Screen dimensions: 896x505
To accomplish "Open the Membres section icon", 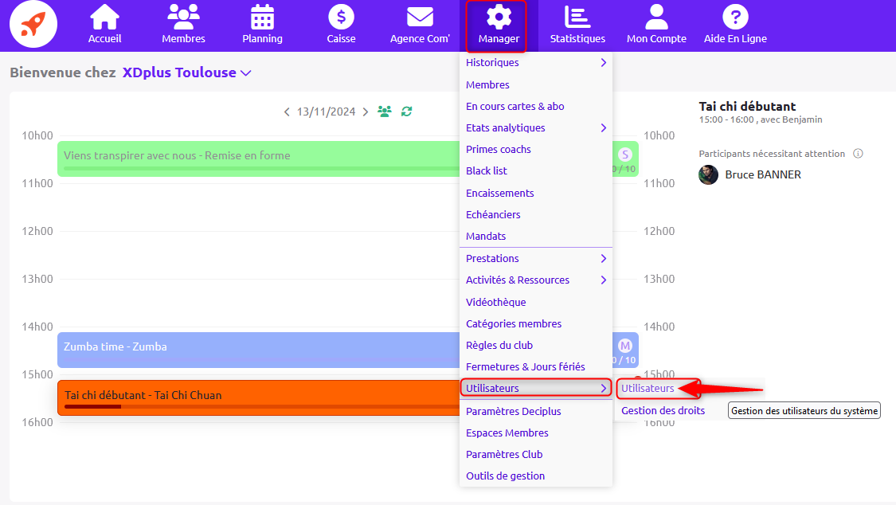I will [x=183, y=18].
